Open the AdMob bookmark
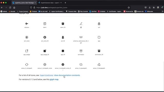The height and width of the screenshot is (92, 164). pyautogui.click(x=4, y=11)
